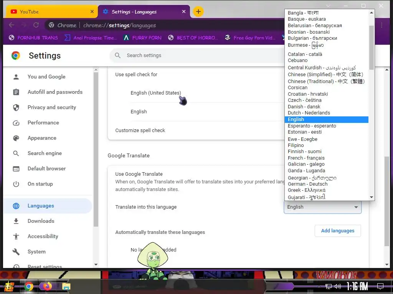393x294 pixels.
Task: Open File Explorer from the taskbar
Action: [66, 286]
